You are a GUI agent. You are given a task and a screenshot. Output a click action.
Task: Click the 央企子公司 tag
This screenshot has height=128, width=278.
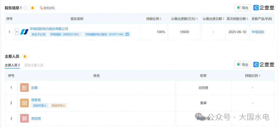coord(38,34)
